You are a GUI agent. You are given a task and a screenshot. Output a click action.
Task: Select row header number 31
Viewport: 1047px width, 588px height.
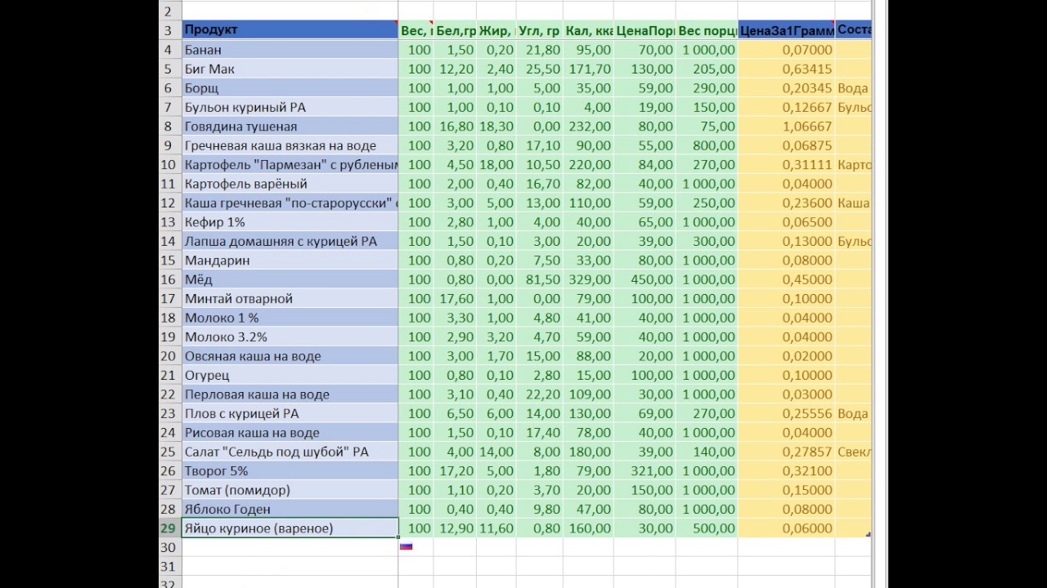click(x=169, y=567)
